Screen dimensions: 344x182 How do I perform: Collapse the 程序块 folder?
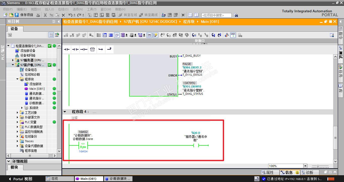[18, 79]
